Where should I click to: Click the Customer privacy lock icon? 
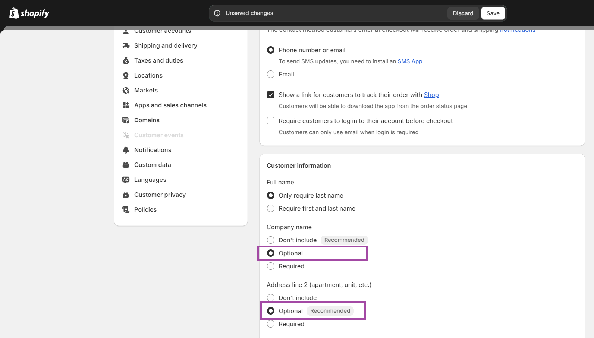126,195
